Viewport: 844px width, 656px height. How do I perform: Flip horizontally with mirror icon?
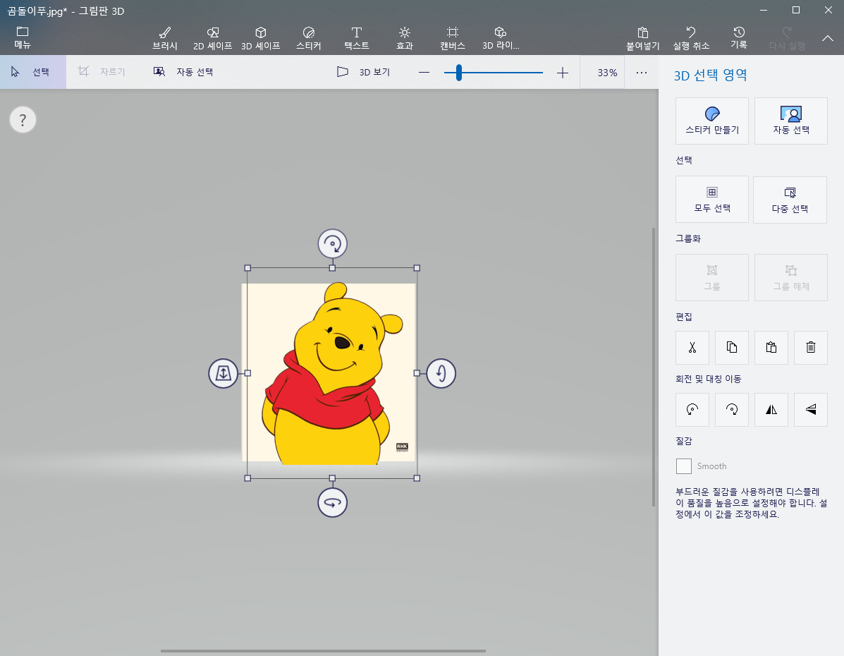[x=771, y=409]
